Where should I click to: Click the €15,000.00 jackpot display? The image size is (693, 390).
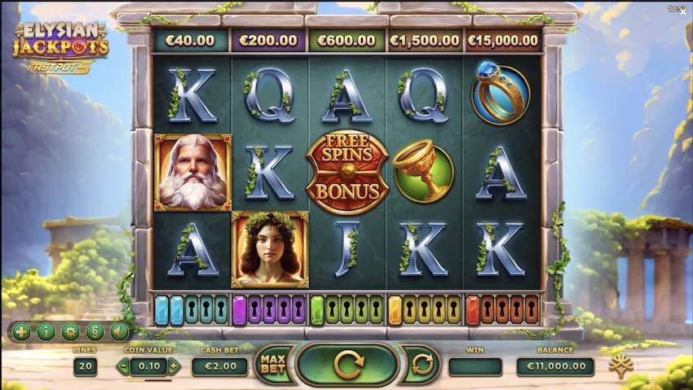point(503,41)
